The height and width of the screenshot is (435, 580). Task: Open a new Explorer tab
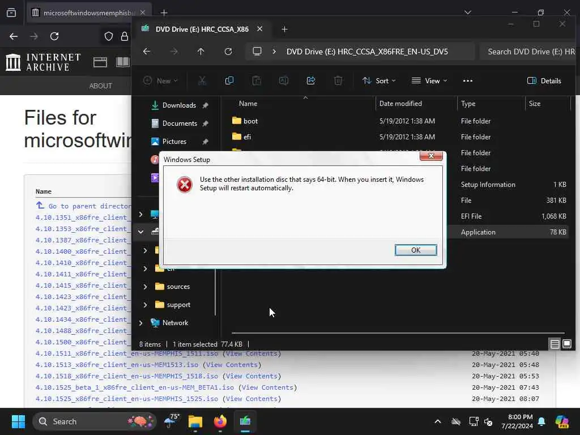(x=284, y=29)
